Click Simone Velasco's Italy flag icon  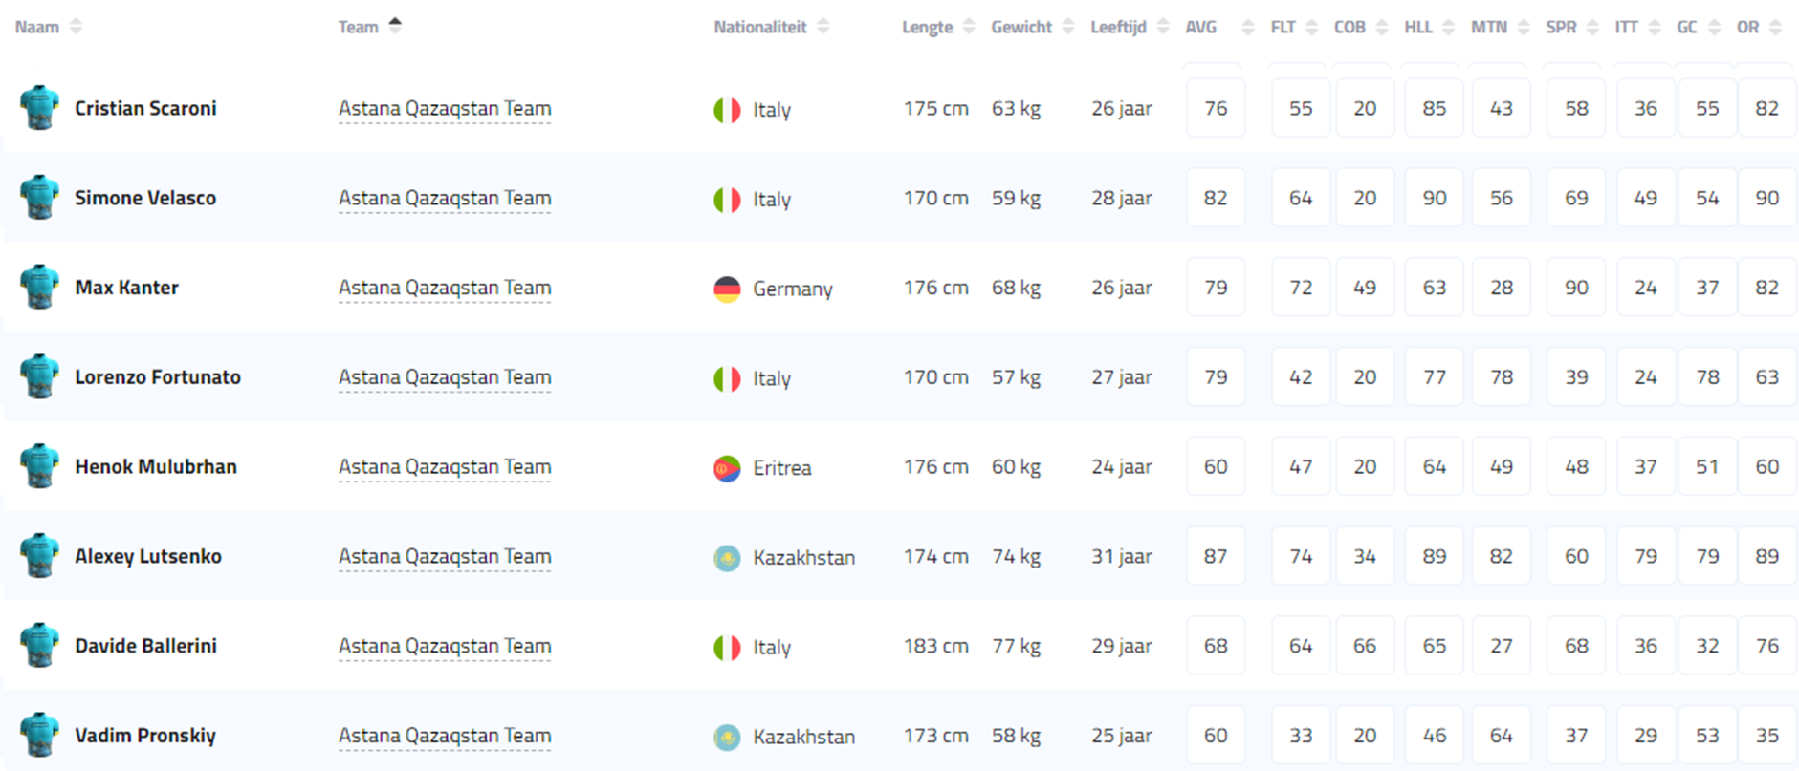727,199
